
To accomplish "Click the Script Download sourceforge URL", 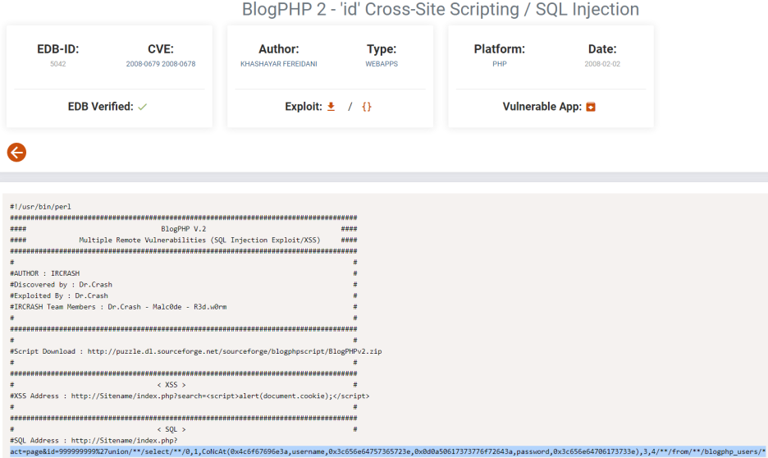I will coord(235,351).
